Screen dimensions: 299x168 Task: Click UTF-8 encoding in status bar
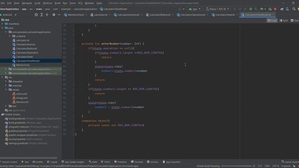(275, 166)
